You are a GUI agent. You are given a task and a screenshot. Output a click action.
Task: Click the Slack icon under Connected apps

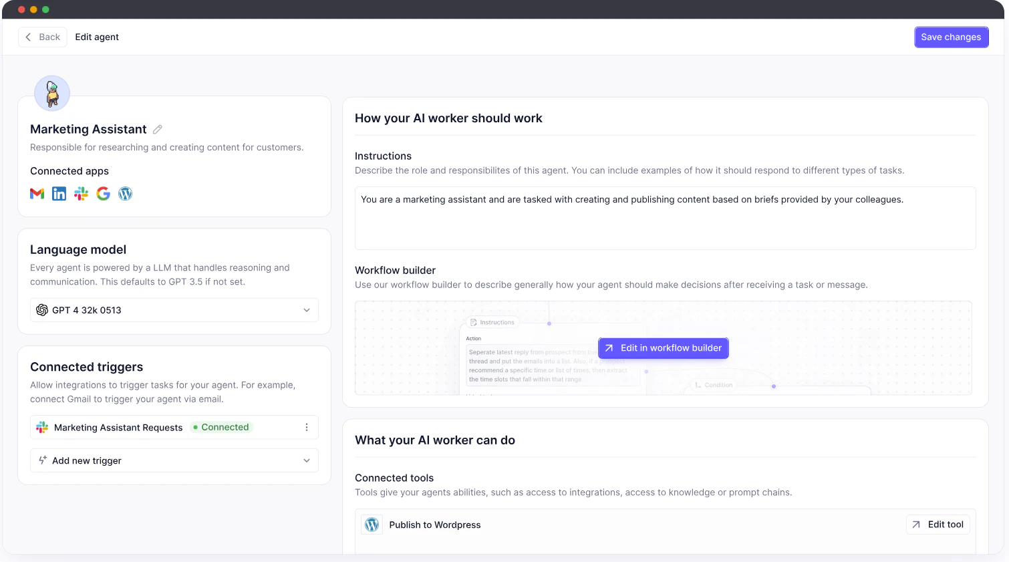[x=81, y=193]
